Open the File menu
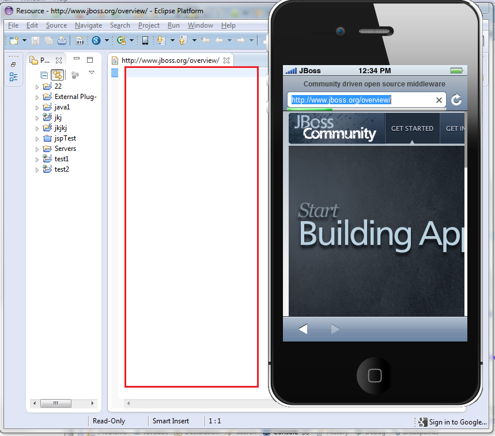This screenshot has width=495, height=436. 13,25
